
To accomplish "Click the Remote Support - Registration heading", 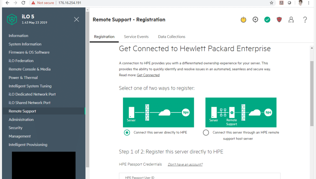I will (x=129, y=20).
